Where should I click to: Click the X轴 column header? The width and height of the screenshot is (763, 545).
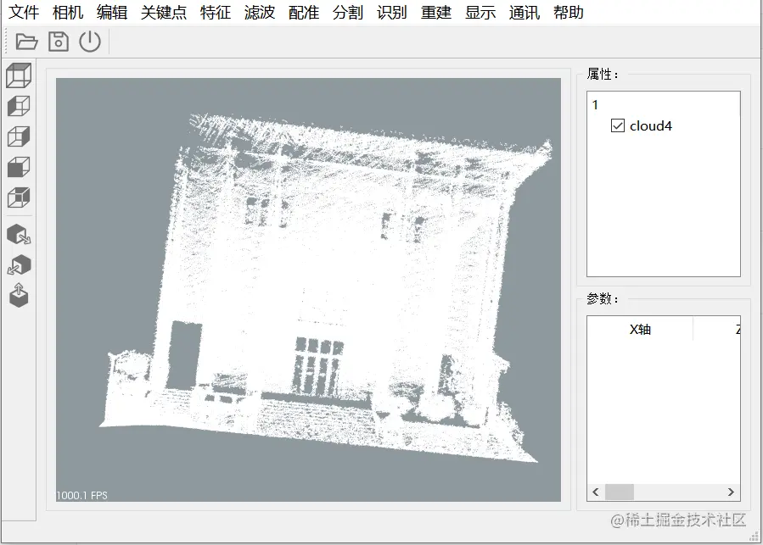click(640, 329)
